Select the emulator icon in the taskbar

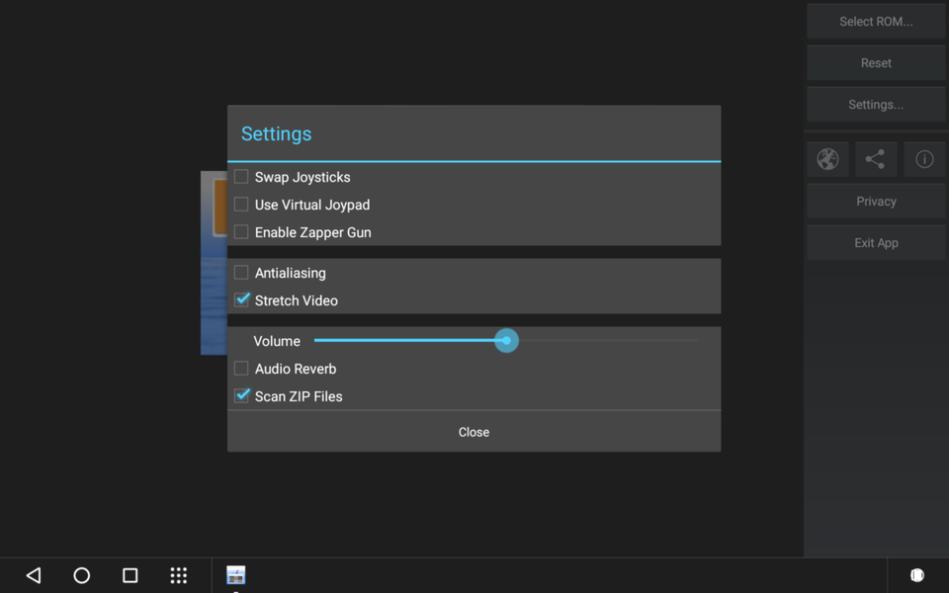point(235,575)
